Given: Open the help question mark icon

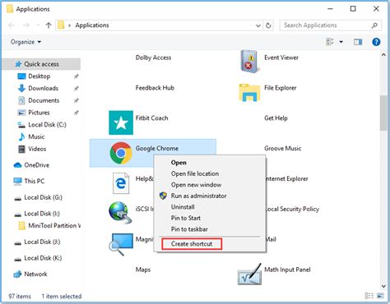Looking at the screenshot, I should 376,42.
